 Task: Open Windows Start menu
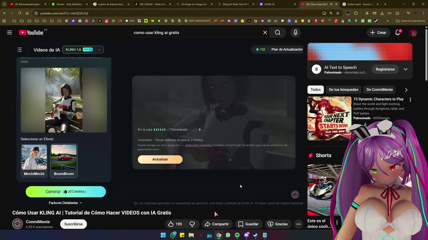pos(163,235)
